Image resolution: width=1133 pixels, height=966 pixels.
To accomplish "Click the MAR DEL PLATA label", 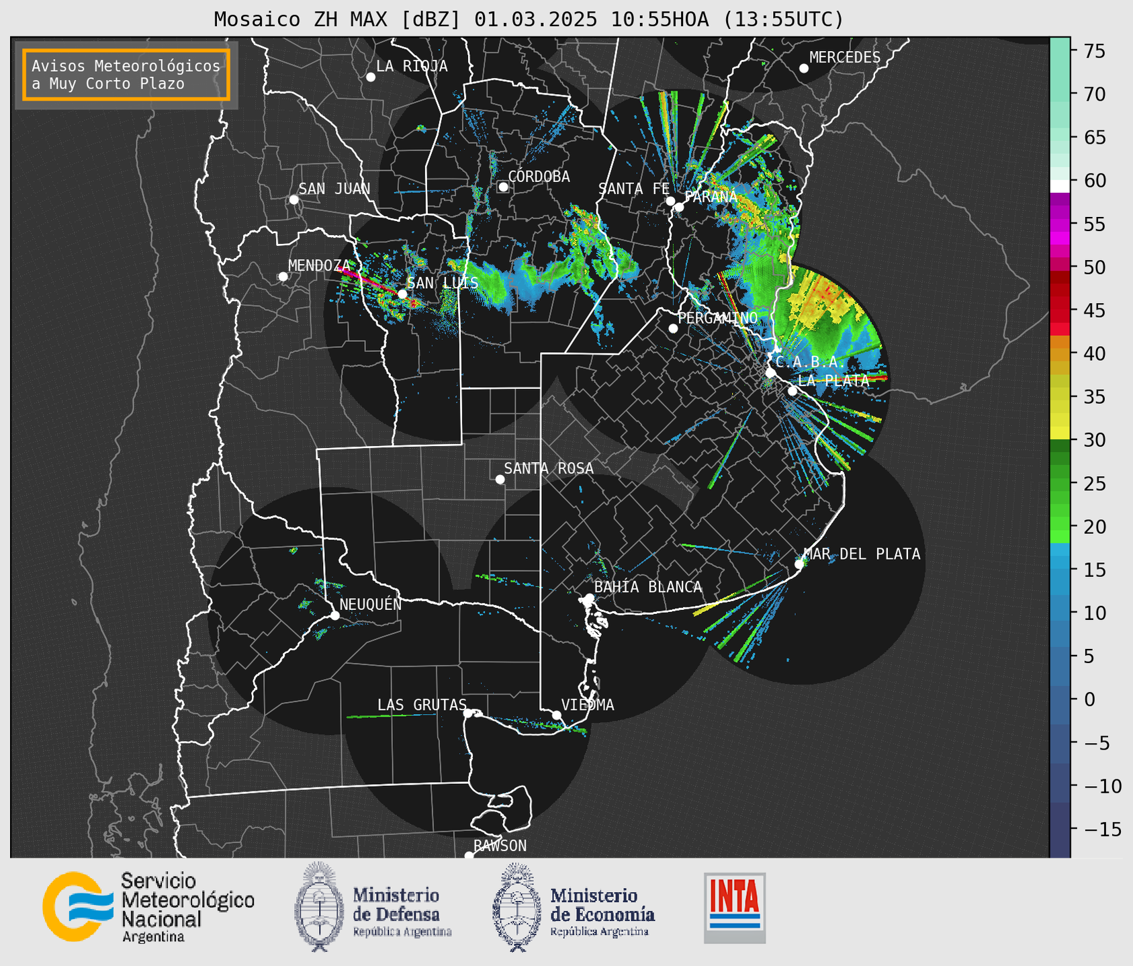I will (862, 554).
